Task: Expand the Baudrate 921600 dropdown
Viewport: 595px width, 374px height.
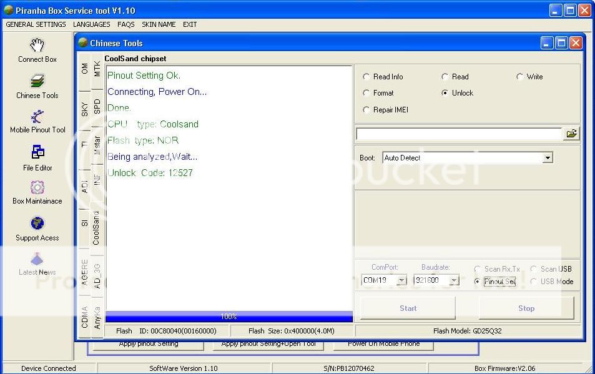Action: click(454, 280)
